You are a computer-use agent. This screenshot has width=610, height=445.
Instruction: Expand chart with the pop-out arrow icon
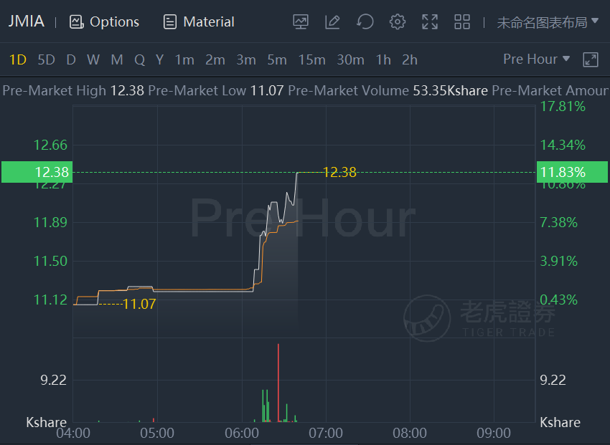591,59
